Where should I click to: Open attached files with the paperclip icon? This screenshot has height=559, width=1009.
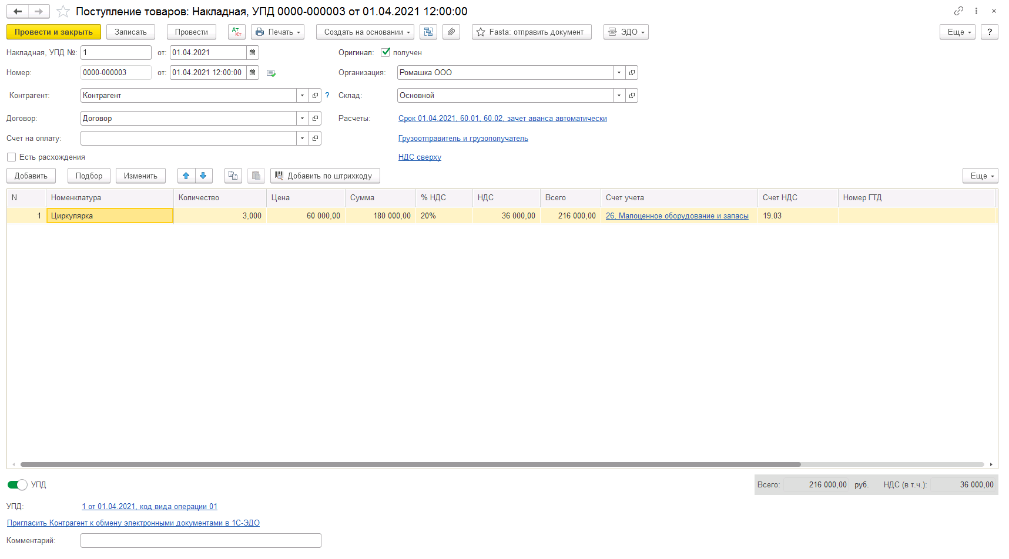point(451,32)
